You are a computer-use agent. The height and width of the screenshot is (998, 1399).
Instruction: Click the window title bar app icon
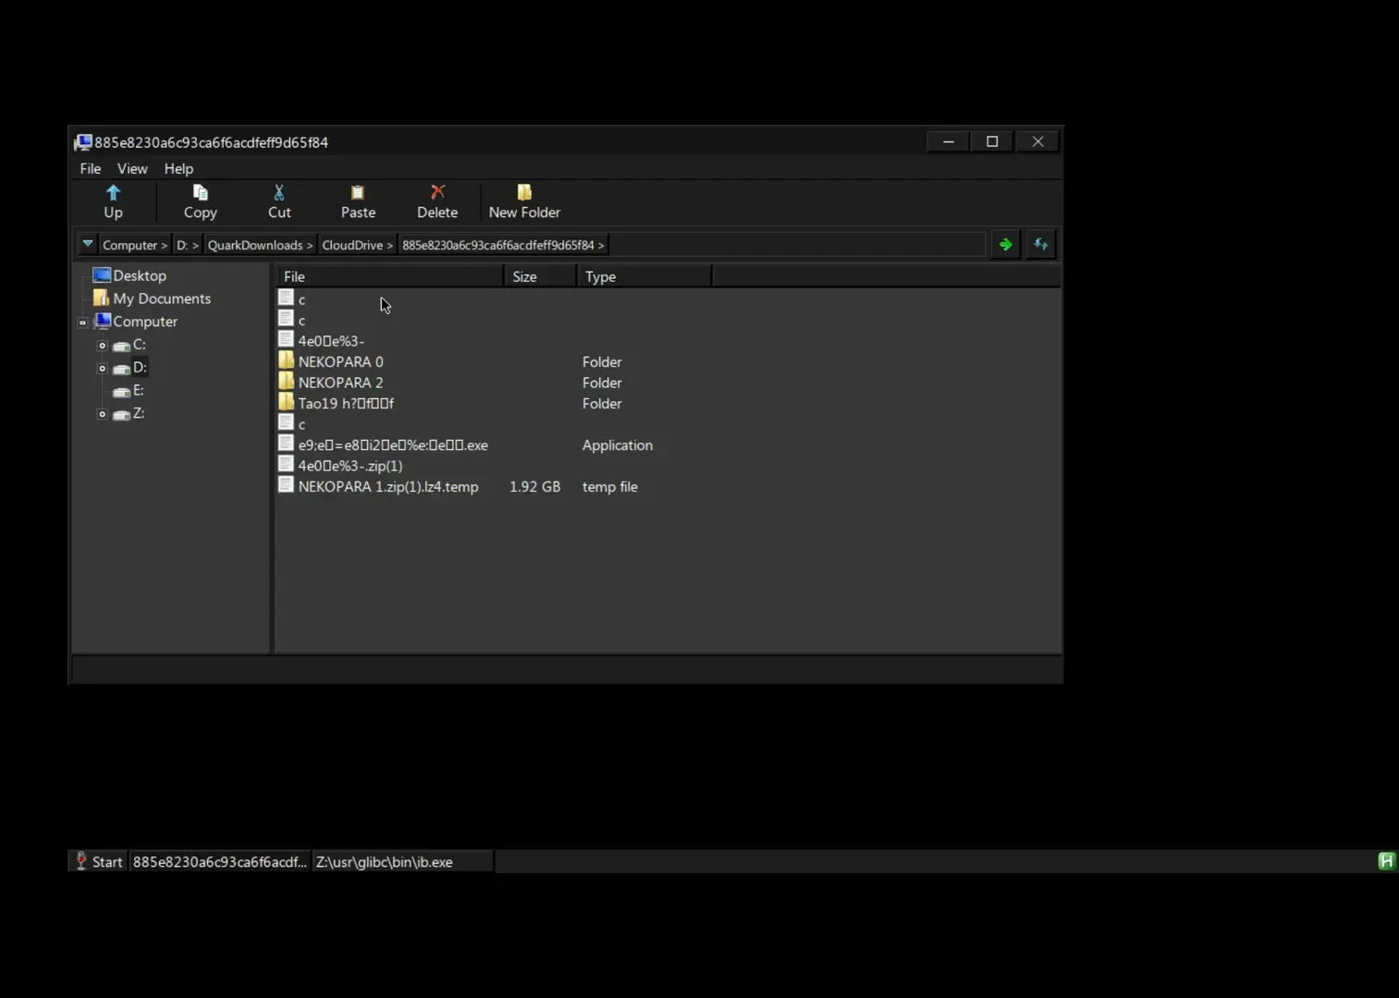tap(83, 141)
